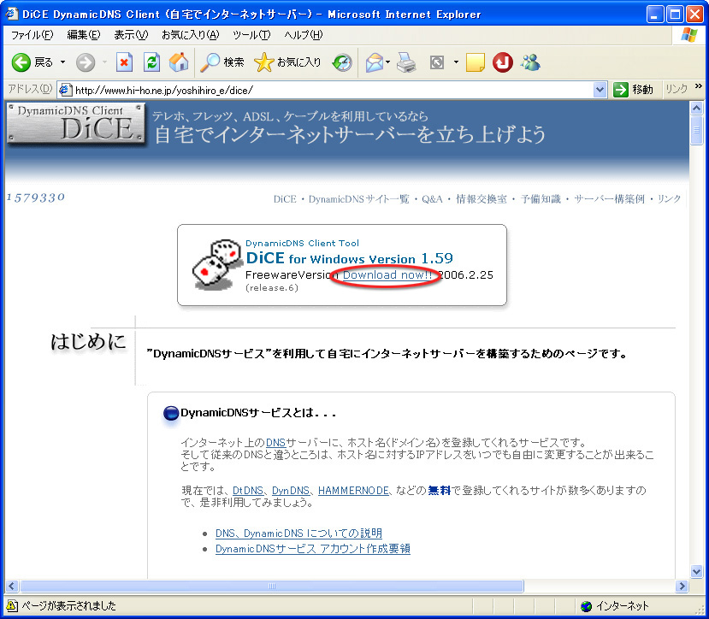Open the サーバー構築例 navigation link
Viewport: 709px width, 619px height.
tap(609, 199)
